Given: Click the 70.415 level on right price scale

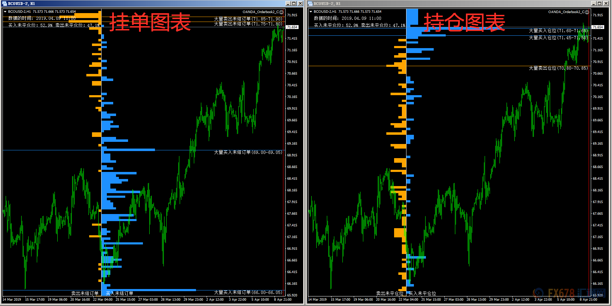Looking at the screenshot, I should (598, 85).
